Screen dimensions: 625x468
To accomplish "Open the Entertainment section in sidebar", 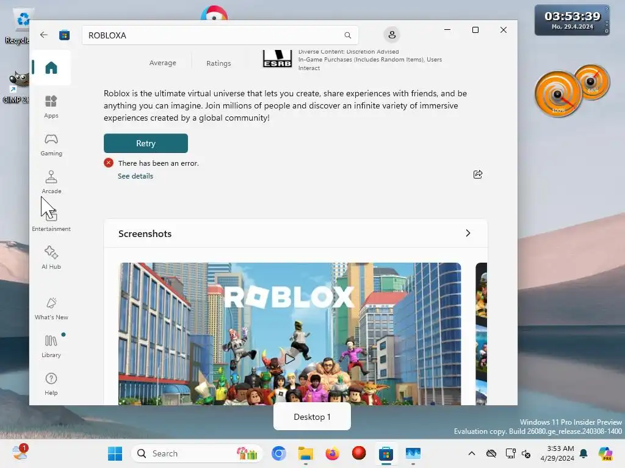I will coord(51,220).
